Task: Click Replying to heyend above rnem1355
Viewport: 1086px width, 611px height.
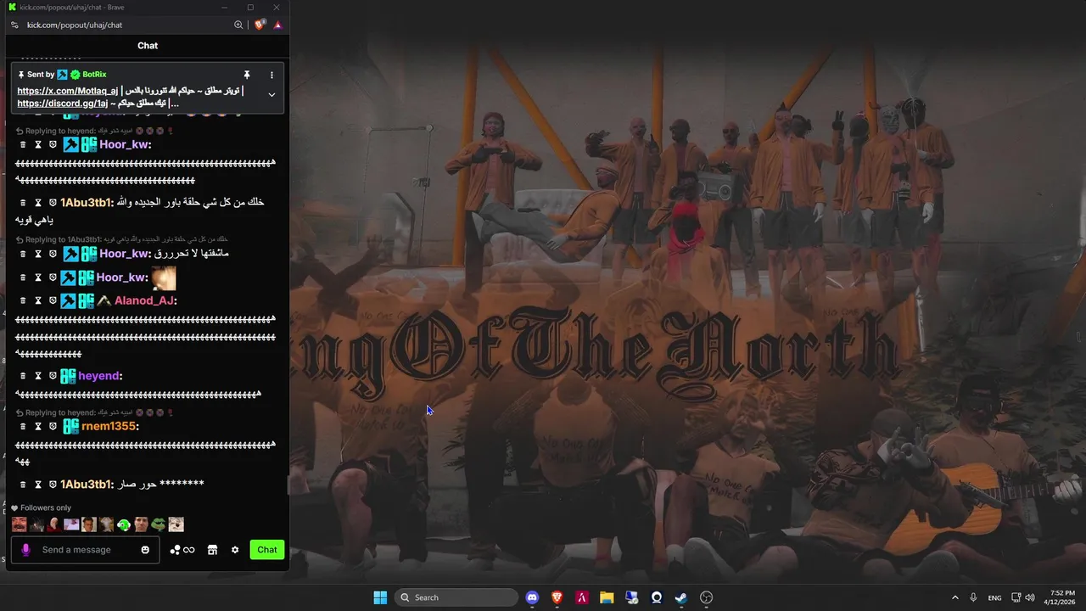Action: 93,412
